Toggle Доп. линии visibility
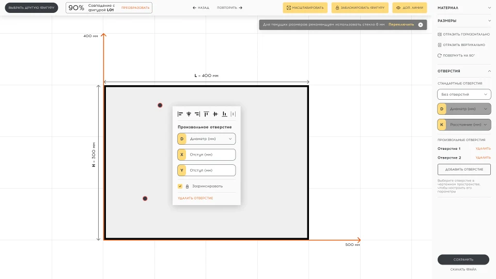Viewport: 496px width, 279px height. 410,8
